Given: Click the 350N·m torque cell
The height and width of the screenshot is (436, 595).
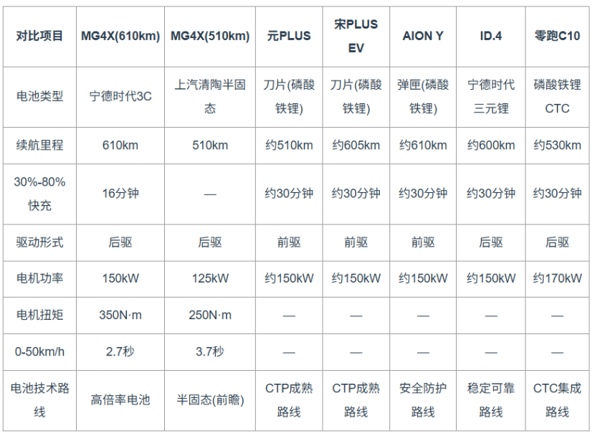Looking at the screenshot, I should coord(120,315).
